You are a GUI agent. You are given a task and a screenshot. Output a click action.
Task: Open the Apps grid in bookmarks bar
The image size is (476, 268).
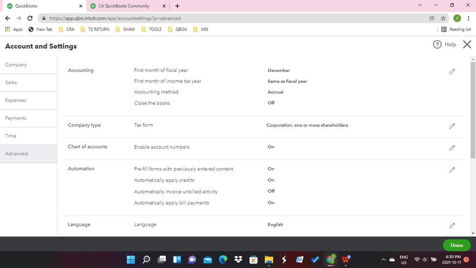click(14, 29)
